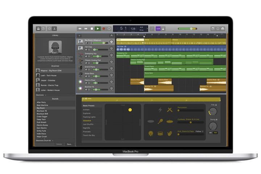Mute the Big Room (Magnus) track
Image resolution: width=261 pixels, height=174 pixels.
click(86, 43)
